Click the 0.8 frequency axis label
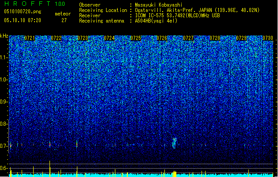This screenshot has width=278, height=177. 4,124
